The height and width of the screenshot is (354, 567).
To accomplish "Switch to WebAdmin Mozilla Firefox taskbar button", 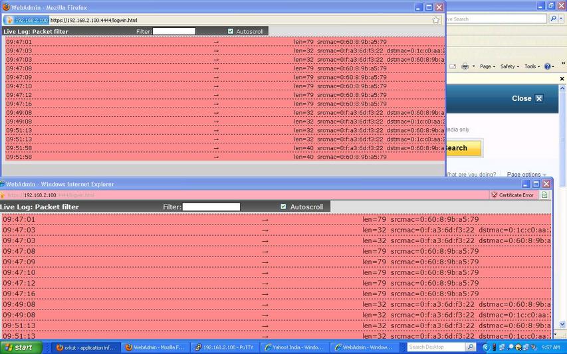I will tap(155, 347).
